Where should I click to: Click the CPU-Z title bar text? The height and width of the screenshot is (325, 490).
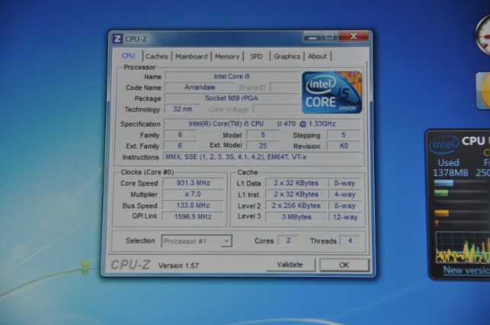coord(136,39)
